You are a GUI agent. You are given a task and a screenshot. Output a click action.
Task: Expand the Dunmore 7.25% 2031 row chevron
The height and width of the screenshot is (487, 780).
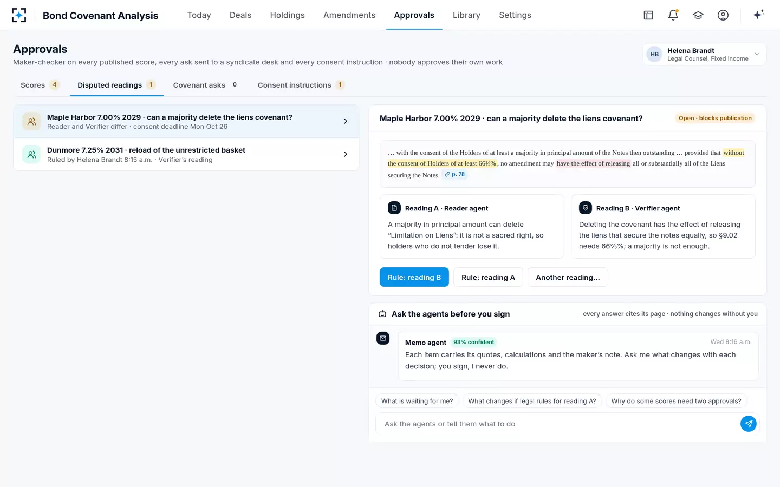[346, 154]
